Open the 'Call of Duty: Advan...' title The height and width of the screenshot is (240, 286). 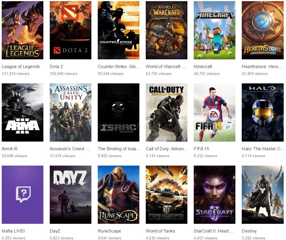[x=167, y=149]
